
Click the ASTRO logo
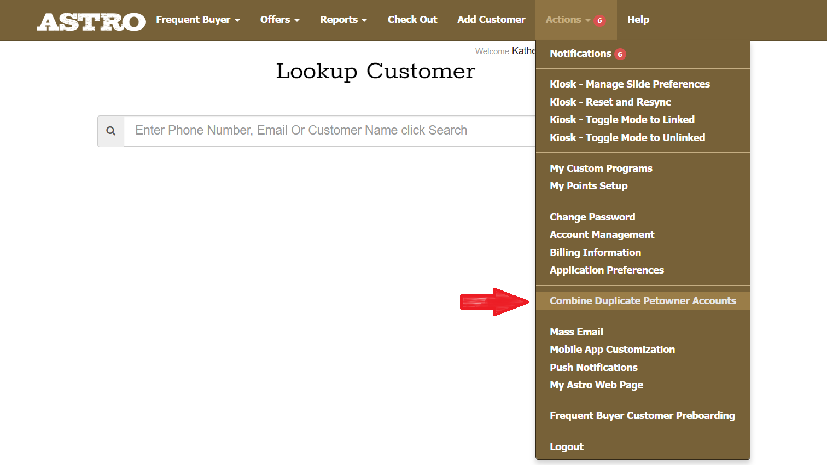[91, 22]
